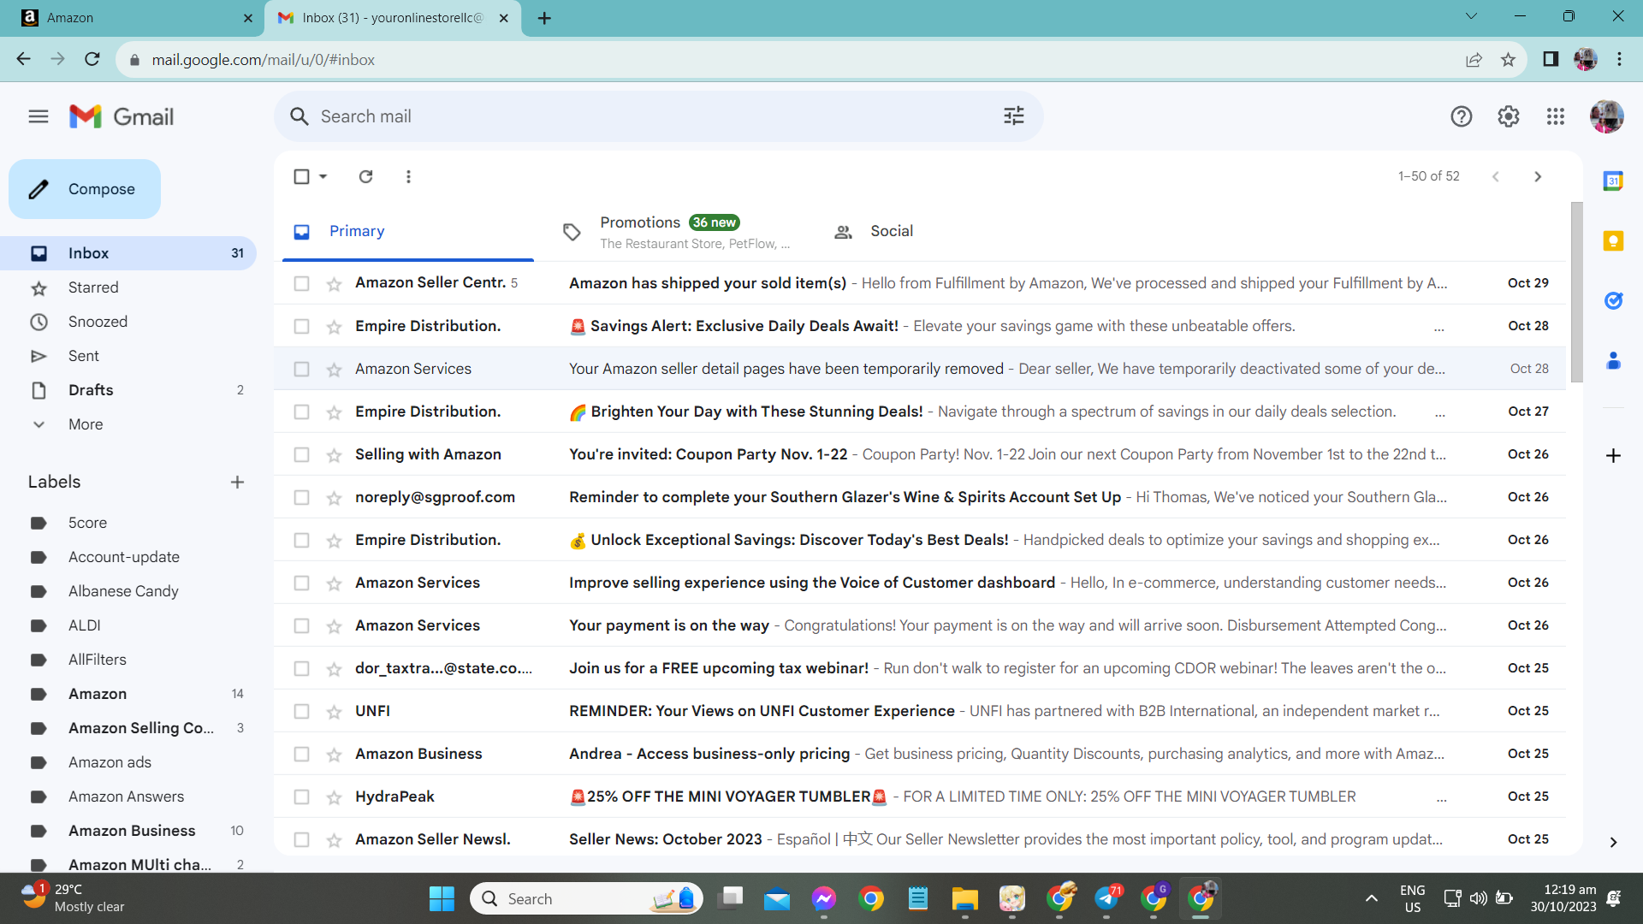Open the Settings gear icon
This screenshot has width=1643, height=924.
pyautogui.click(x=1509, y=116)
